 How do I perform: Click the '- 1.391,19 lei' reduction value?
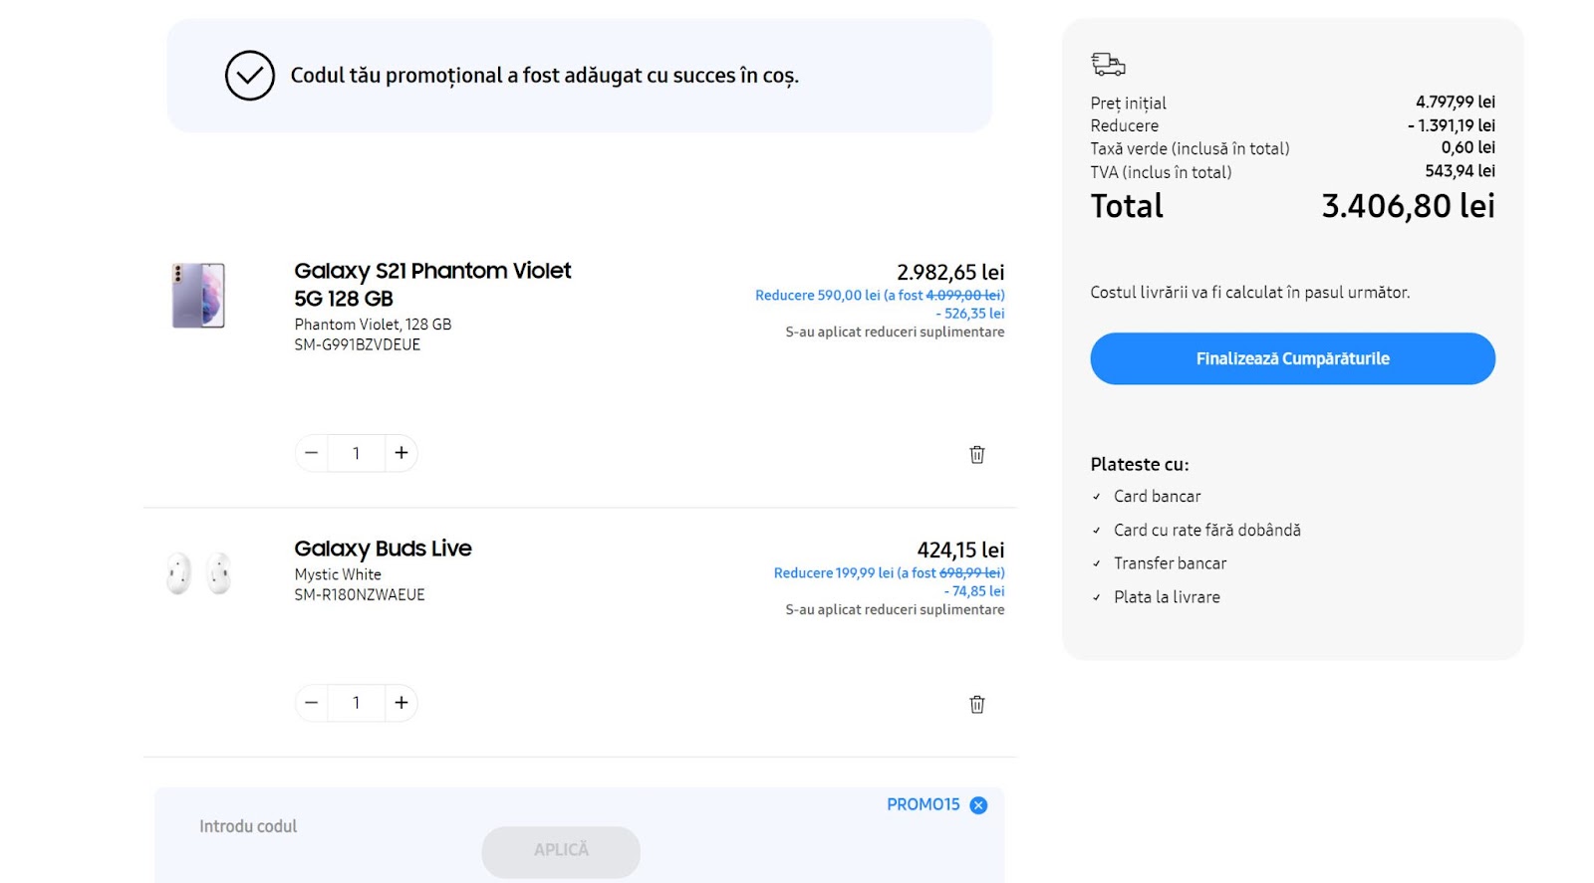click(x=1451, y=125)
